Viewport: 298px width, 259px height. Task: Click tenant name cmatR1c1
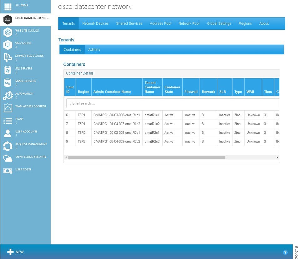point(152,115)
